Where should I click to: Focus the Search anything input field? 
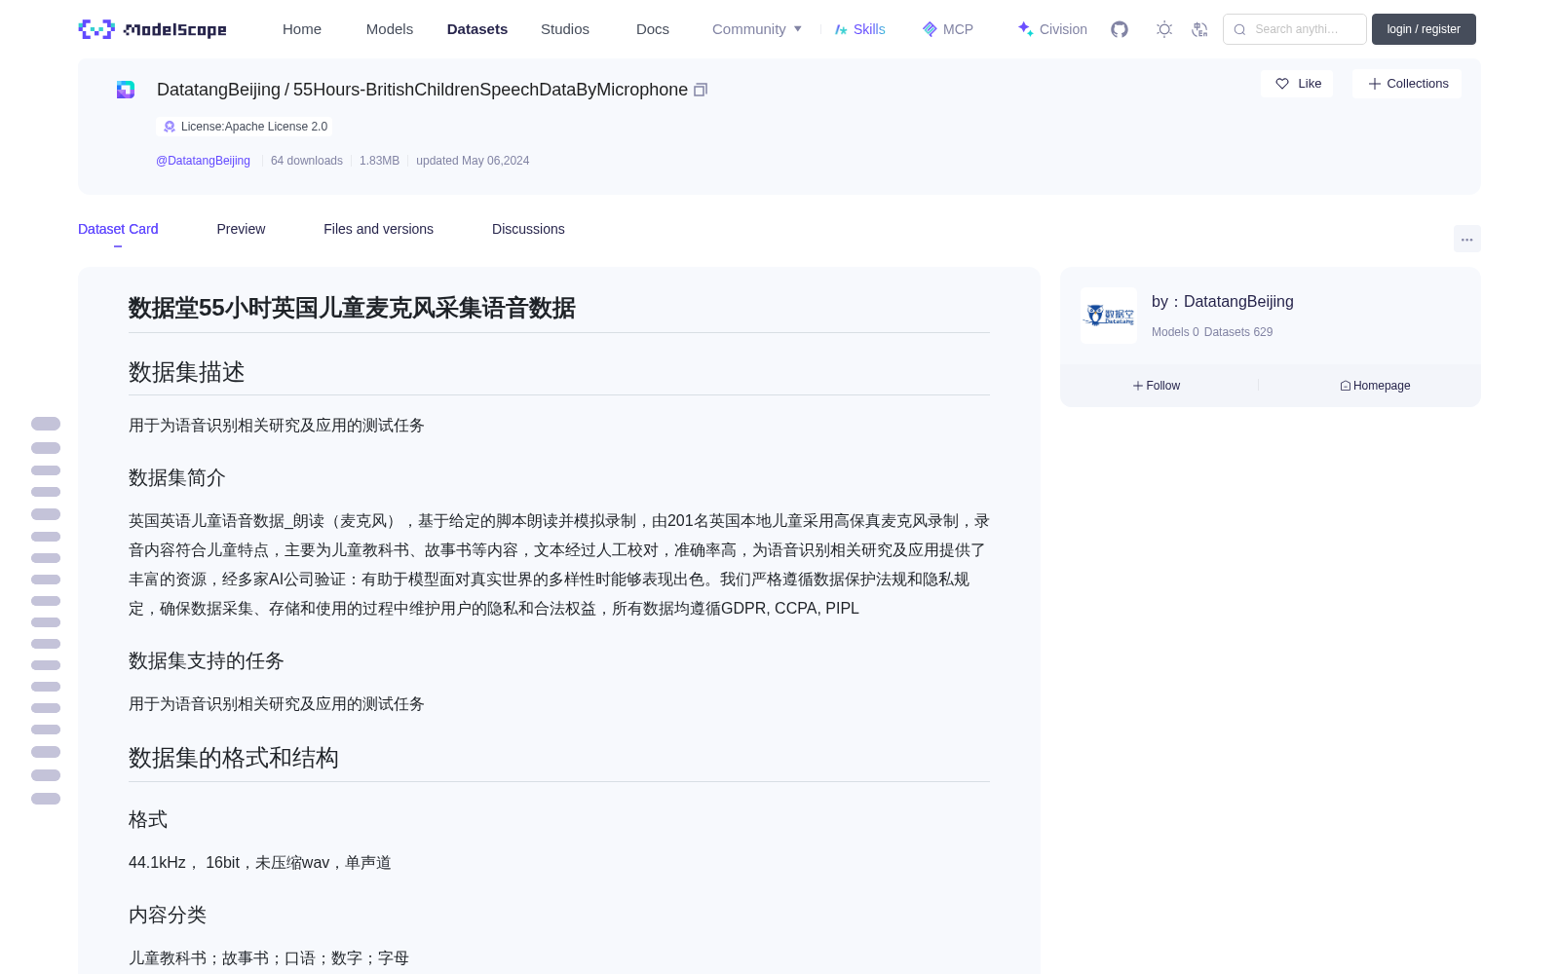pos(1295,29)
